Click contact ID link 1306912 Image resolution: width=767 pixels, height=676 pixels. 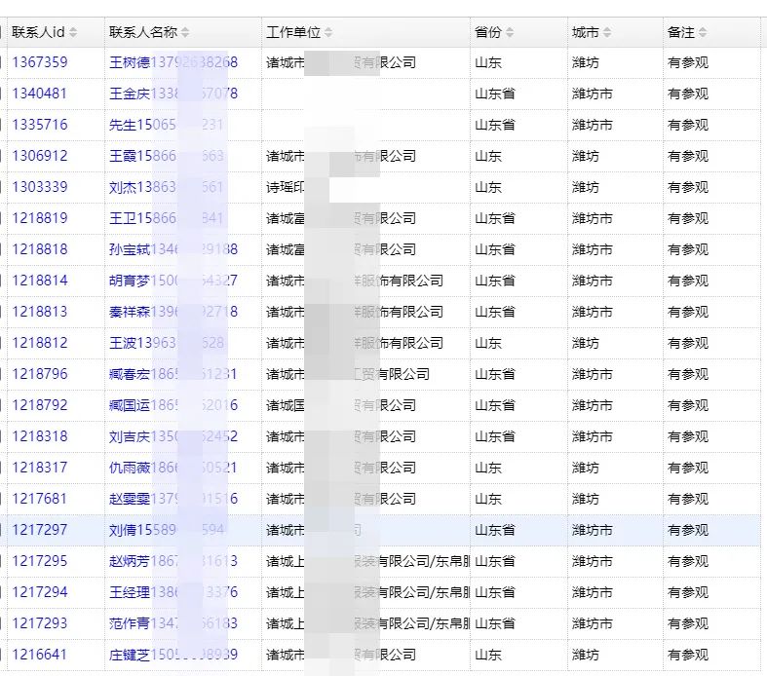(40, 156)
